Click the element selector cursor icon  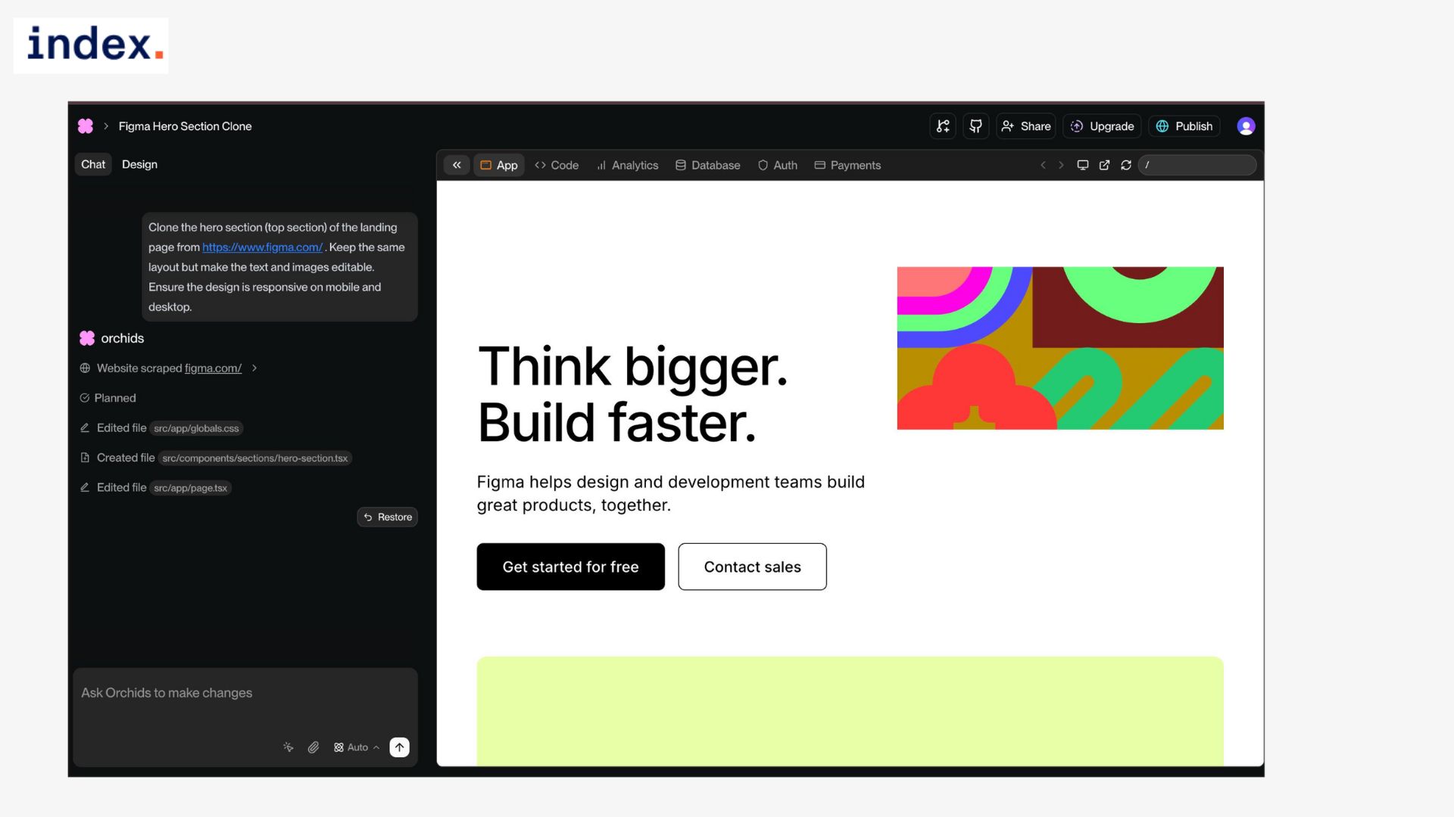[x=289, y=747]
